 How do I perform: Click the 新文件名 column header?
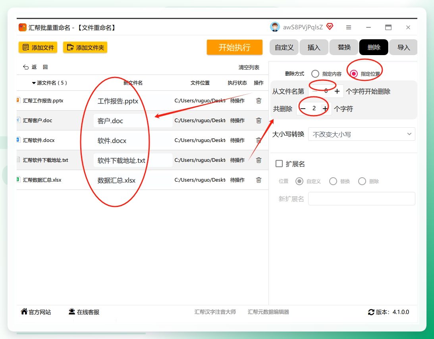[x=133, y=83]
